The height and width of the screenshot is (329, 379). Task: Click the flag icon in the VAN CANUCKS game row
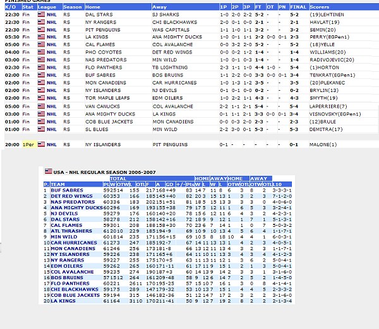pyautogui.click(x=42, y=106)
